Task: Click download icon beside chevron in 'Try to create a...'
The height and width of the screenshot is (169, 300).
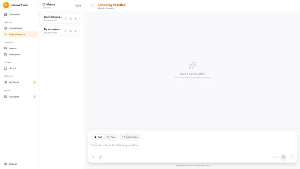Action: click(x=76, y=31)
